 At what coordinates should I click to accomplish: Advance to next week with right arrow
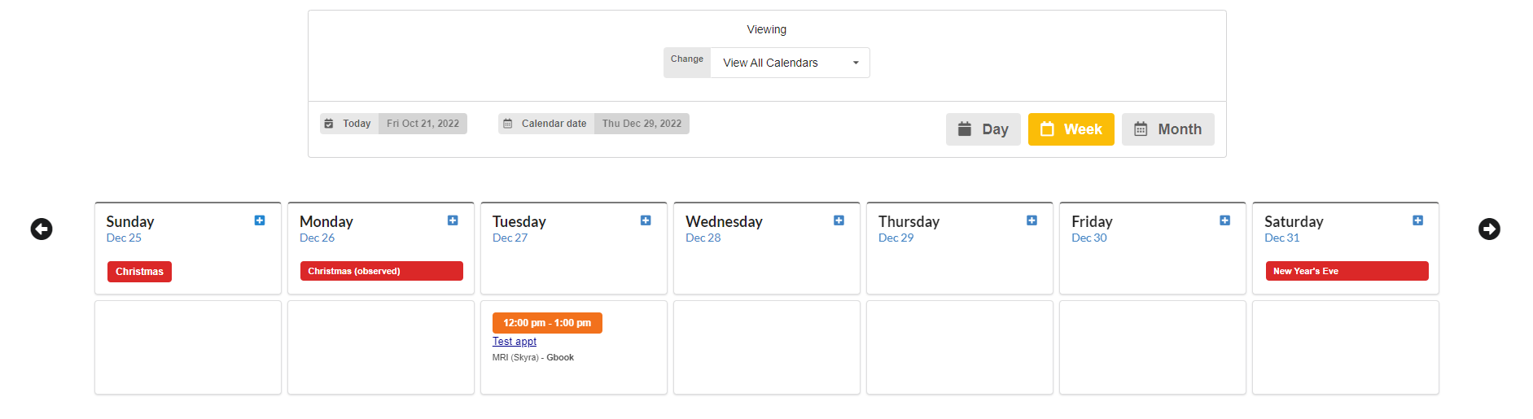(x=1489, y=229)
